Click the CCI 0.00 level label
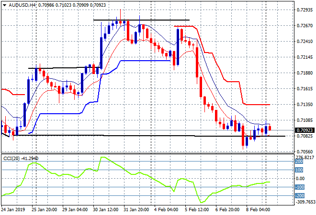Viewport: 316px width, 215px height. pos(300,179)
